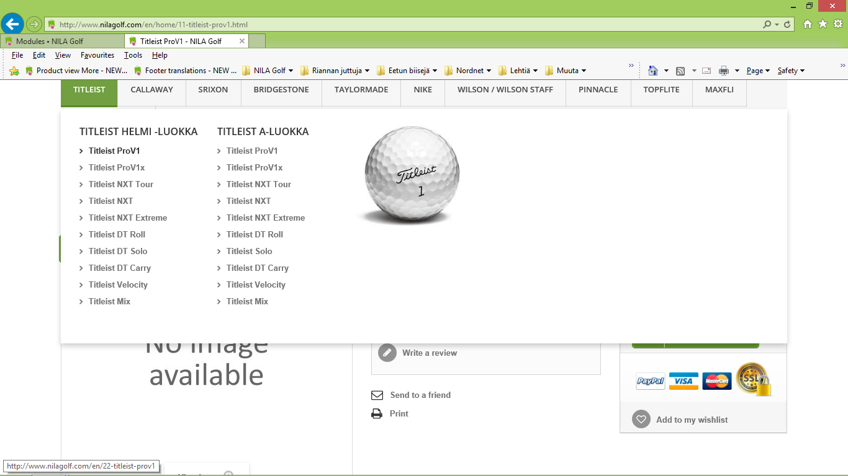Go back with the browser Back arrow
The height and width of the screenshot is (476, 848).
[x=12, y=24]
